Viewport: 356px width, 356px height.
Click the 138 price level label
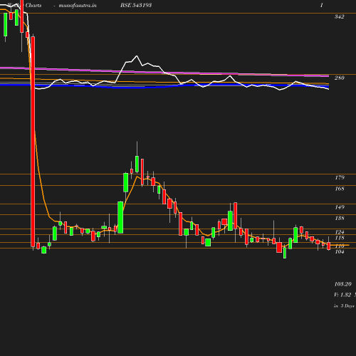point(340,218)
